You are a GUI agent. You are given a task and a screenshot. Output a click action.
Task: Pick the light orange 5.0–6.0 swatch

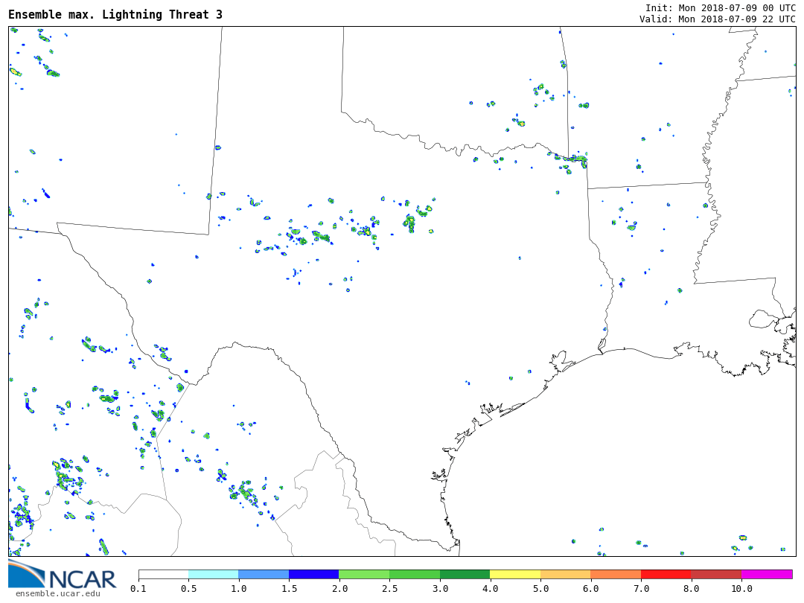(x=565, y=574)
